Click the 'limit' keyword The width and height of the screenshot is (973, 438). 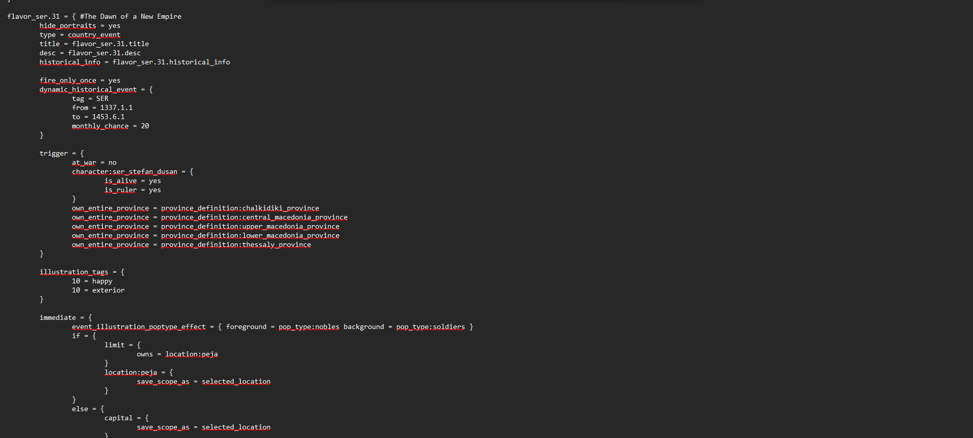[115, 345]
